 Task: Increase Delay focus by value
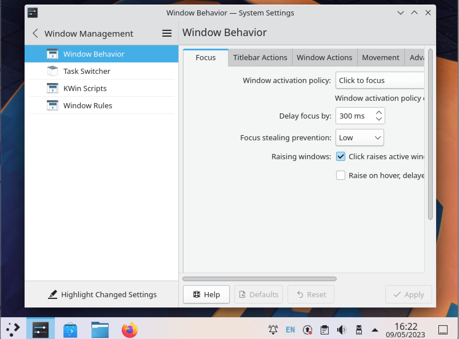[x=379, y=113]
